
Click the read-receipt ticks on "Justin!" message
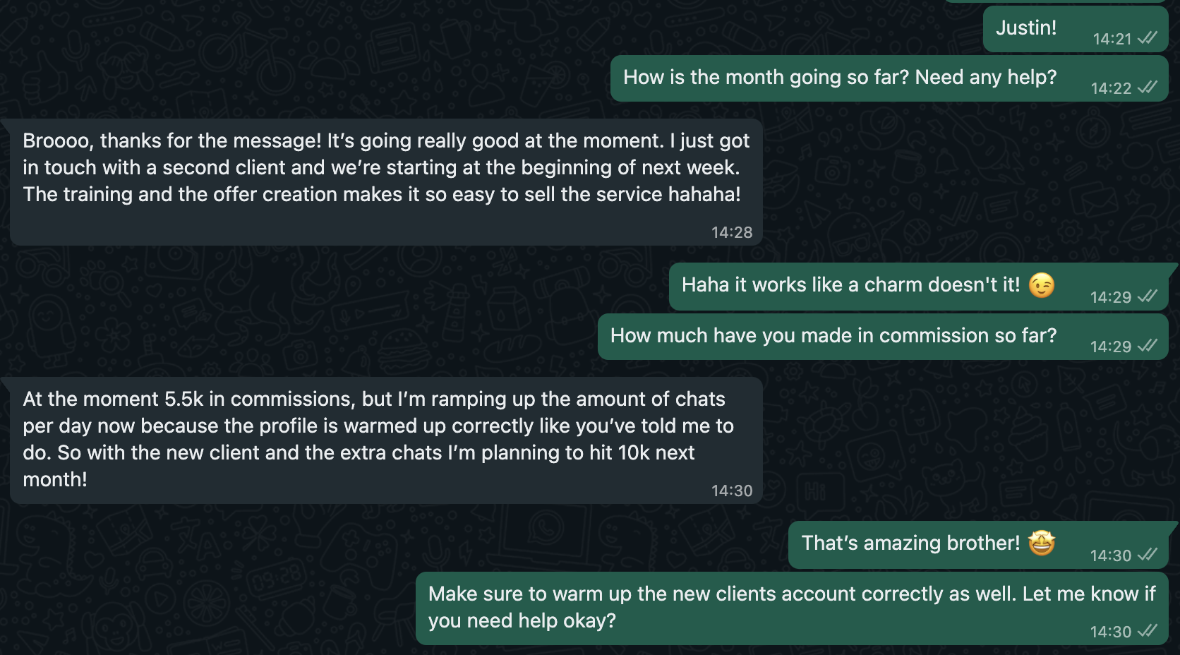click(1148, 38)
